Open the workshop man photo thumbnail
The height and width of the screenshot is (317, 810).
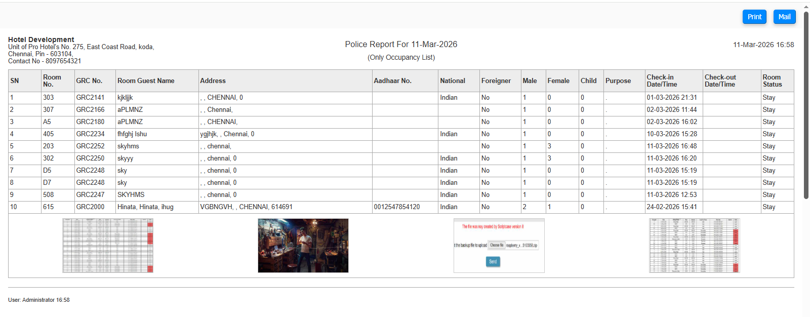tap(303, 246)
